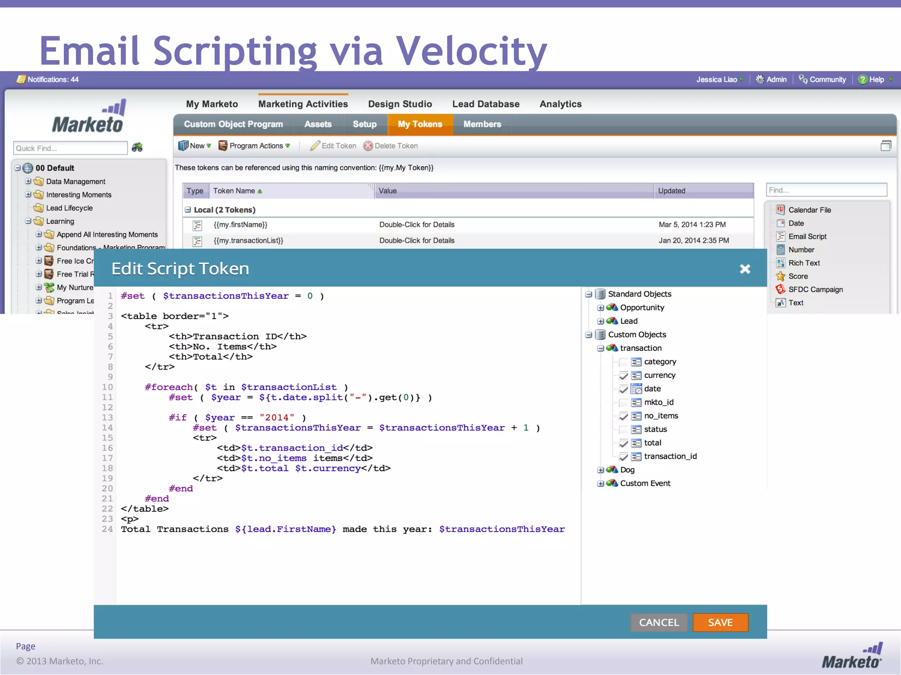Click the My Nurture program icon
This screenshot has width=901, height=675.
tap(49, 287)
